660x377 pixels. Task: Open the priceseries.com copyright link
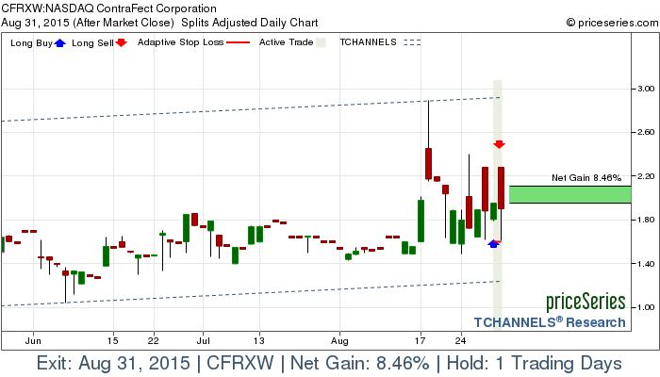612,22
